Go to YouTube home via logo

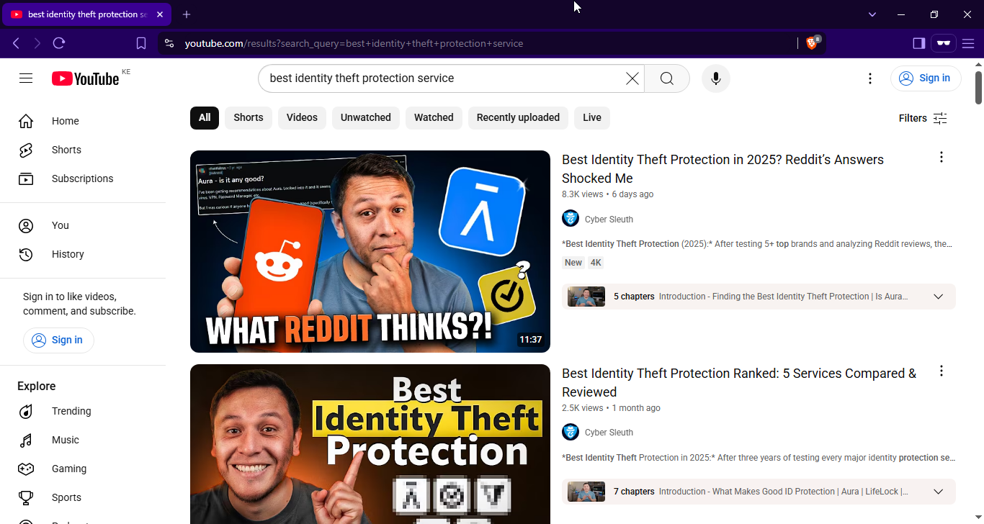(x=85, y=78)
